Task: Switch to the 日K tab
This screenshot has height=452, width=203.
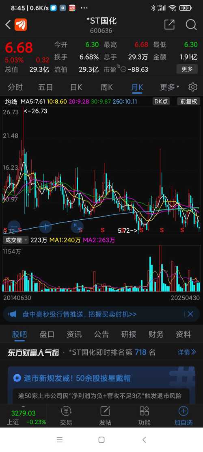Action: click(76, 87)
